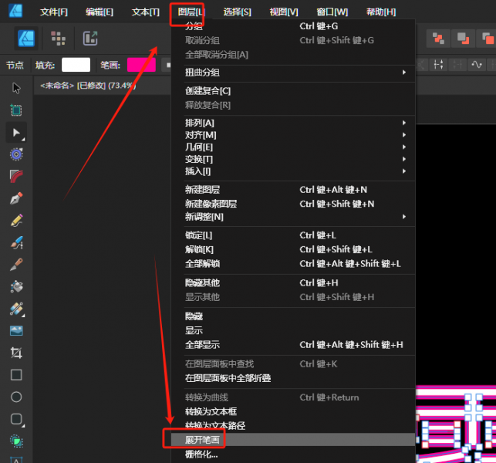Select the Vector Crop tool
Viewport: 496px width, 463px height.
16,353
